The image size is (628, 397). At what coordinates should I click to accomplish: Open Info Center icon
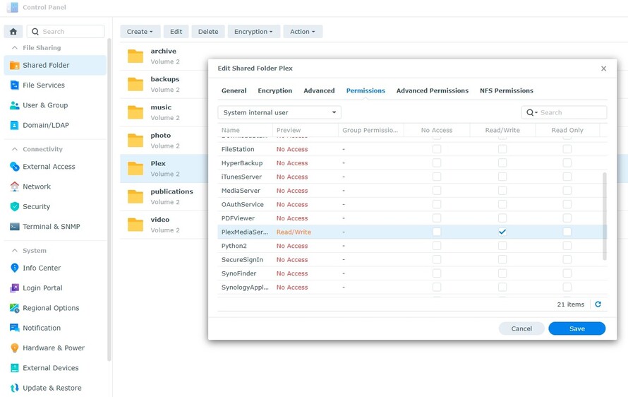click(14, 268)
